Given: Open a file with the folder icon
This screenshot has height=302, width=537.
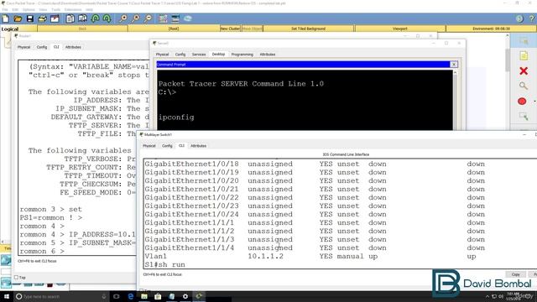Looking at the screenshot, I should [x=18, y=18].
